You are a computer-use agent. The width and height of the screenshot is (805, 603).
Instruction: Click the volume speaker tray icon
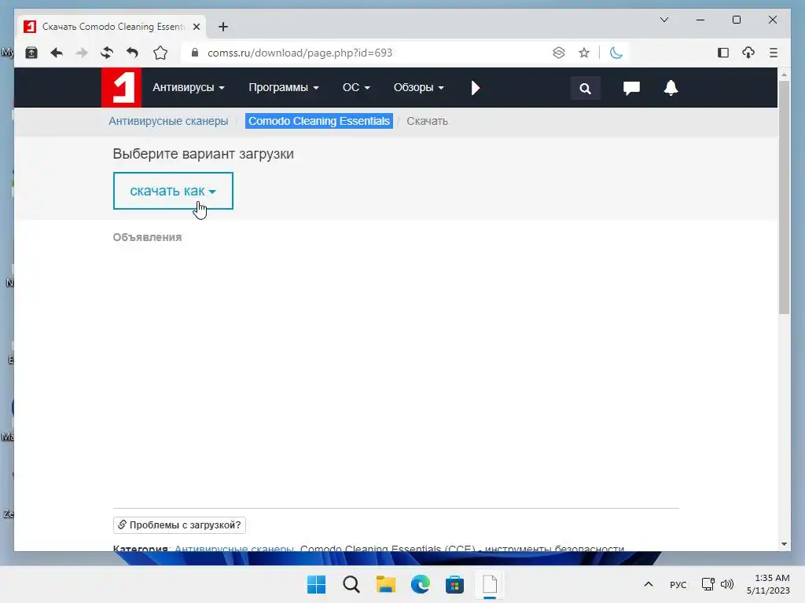tap(727, 584)
